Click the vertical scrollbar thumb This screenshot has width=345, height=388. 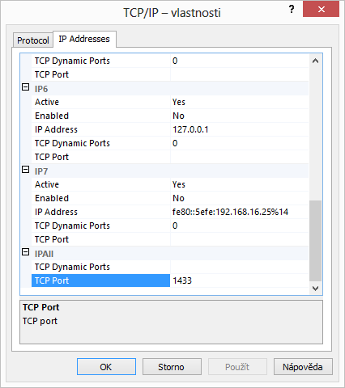315,241
